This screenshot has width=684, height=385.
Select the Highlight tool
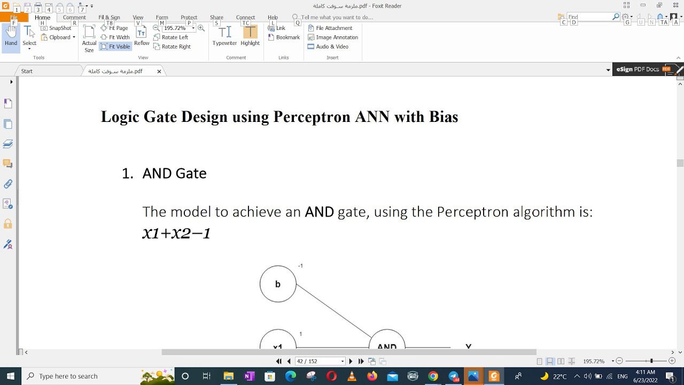click(x=250, y=36)
